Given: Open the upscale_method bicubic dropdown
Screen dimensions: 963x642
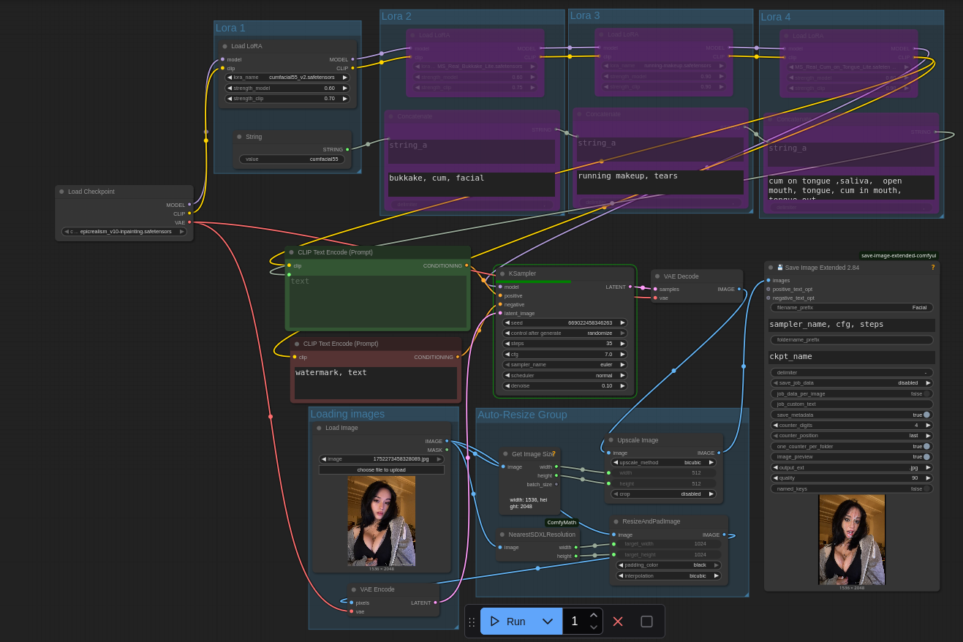Looking at the screenshot, I should point(663,462).
